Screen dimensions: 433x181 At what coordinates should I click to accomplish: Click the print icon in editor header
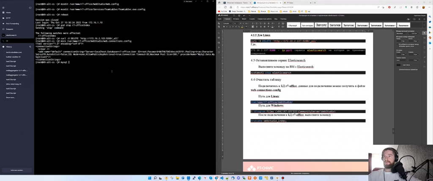coord(238,16)
